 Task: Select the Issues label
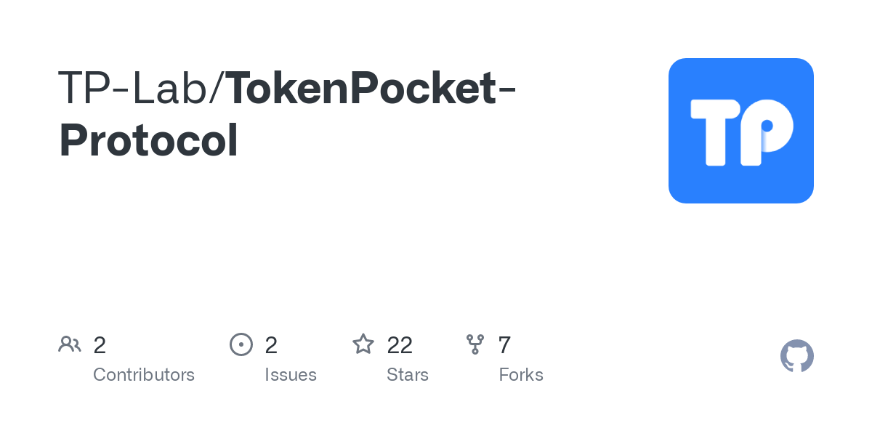[291, 375]
